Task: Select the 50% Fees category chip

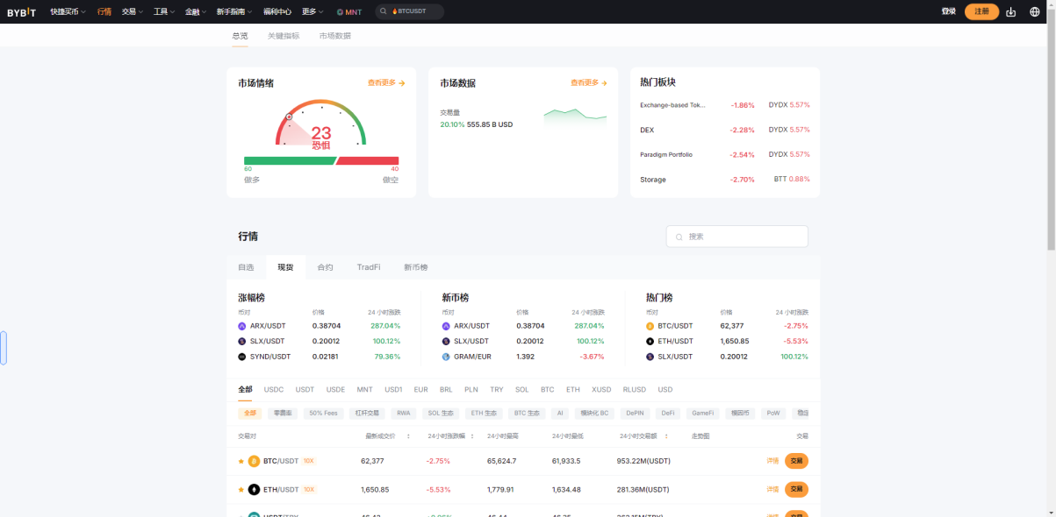Action: 324,413
